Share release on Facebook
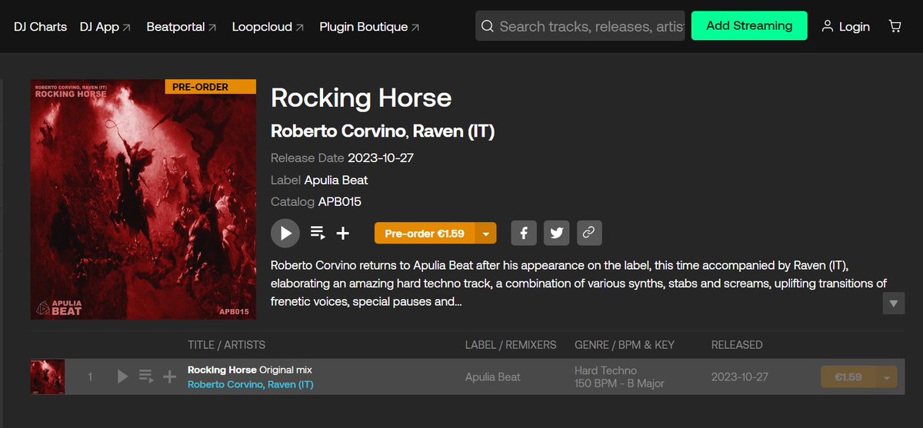The image size is (923, 428). click(x=524, y=233)
